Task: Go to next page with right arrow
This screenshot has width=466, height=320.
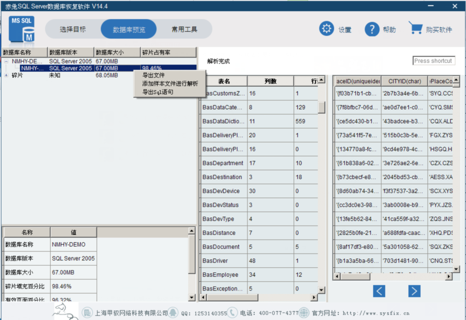Action: [x=414, y=291]
